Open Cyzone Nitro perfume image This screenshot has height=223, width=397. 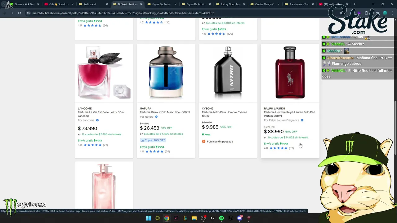click(228, 73)
